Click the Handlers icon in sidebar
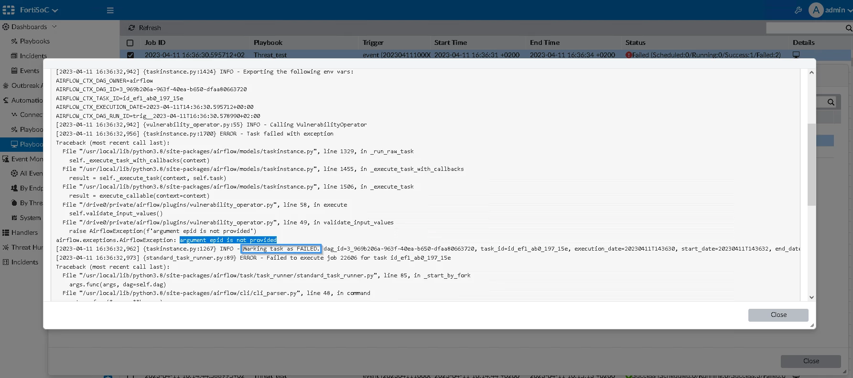The image size is (853, 378). click(6, 232)
